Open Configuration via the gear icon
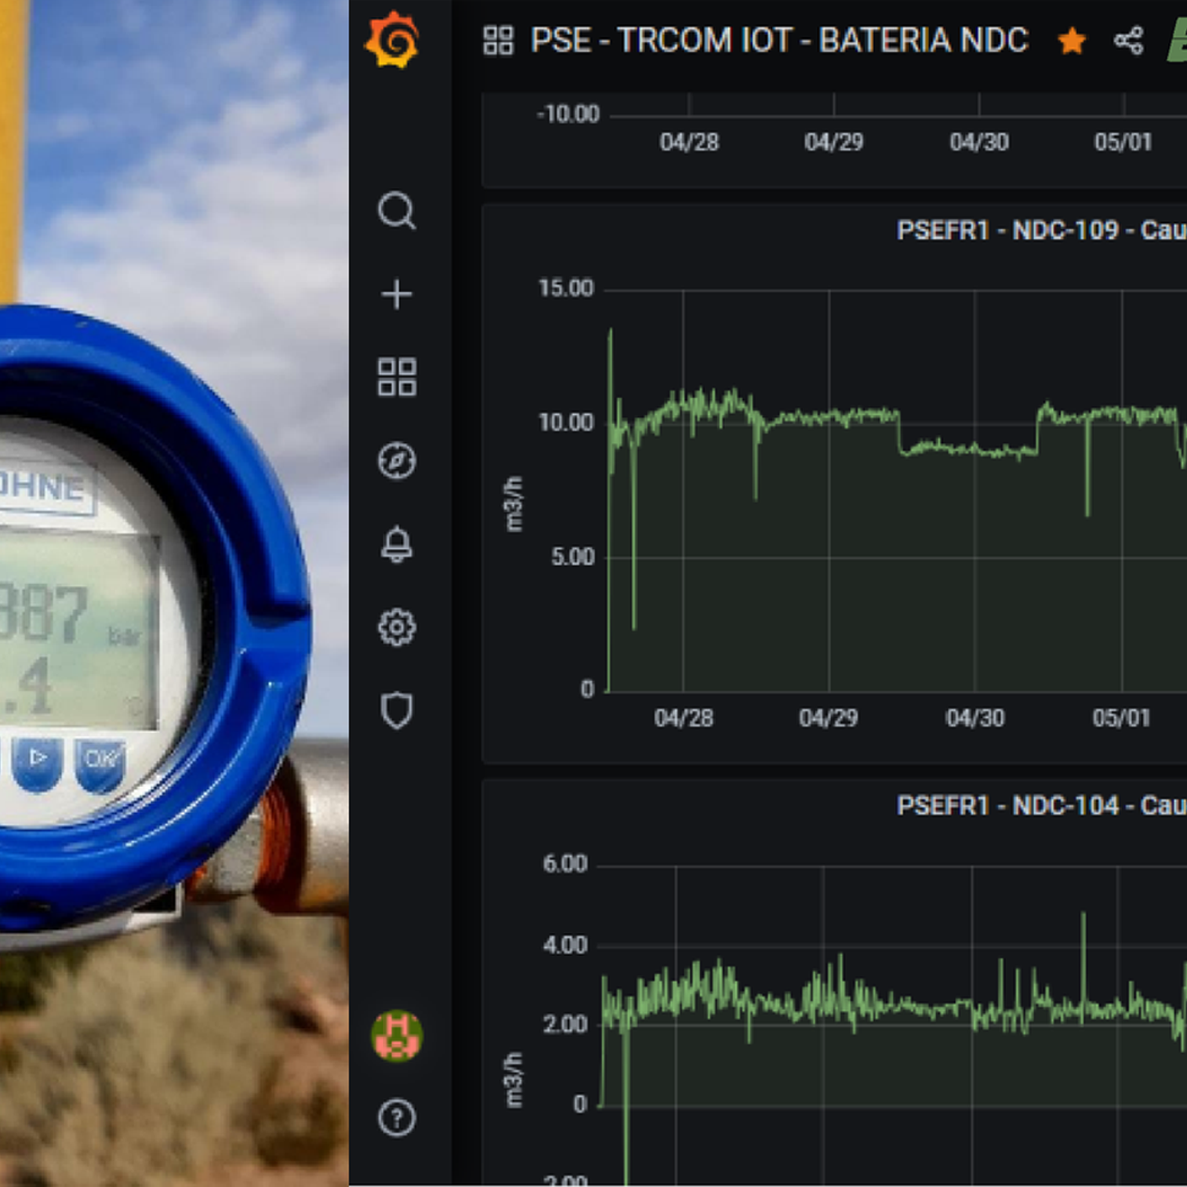The height and width of the screenshot is (1187, 1187). pos(397,627)
